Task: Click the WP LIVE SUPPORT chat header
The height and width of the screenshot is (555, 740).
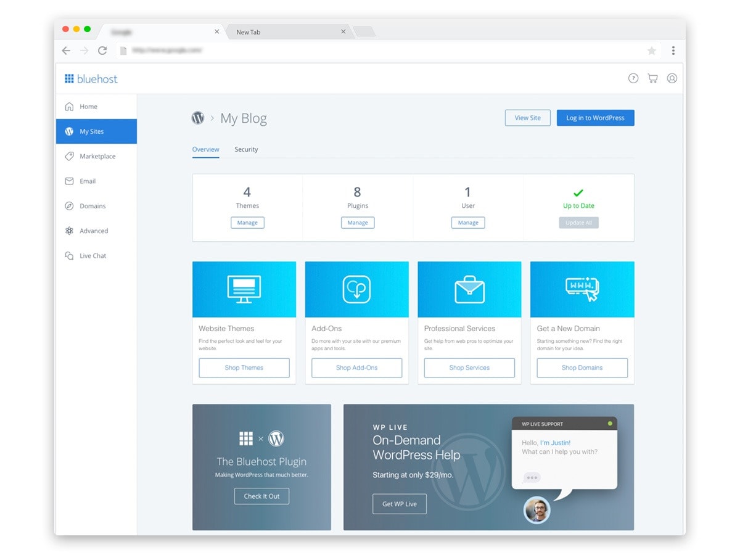Action: point(564,424)
